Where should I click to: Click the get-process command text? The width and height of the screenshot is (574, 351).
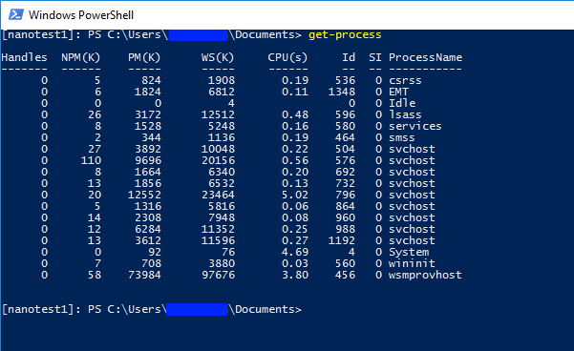(x=345, y=34)
